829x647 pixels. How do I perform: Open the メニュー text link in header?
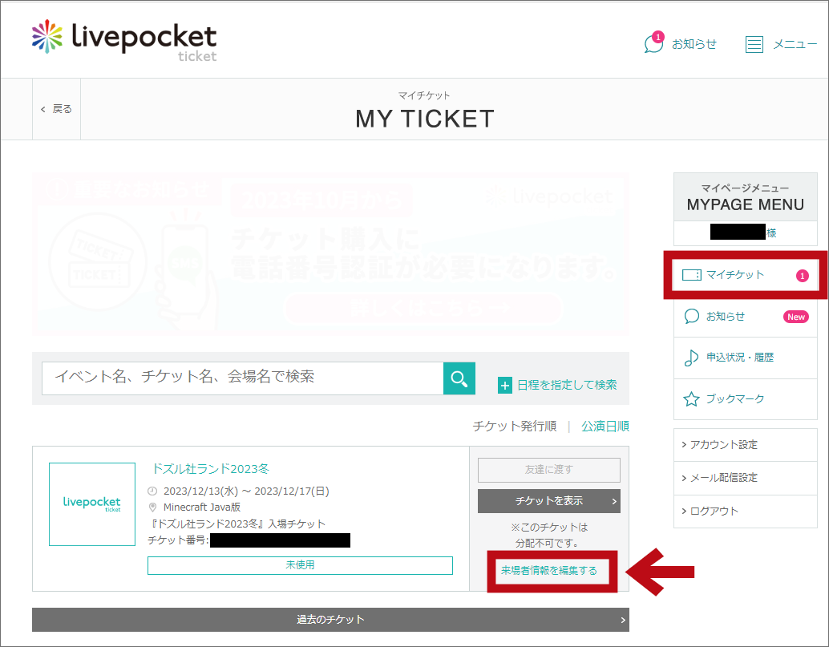pyautogui.click(x=795, y=44)
